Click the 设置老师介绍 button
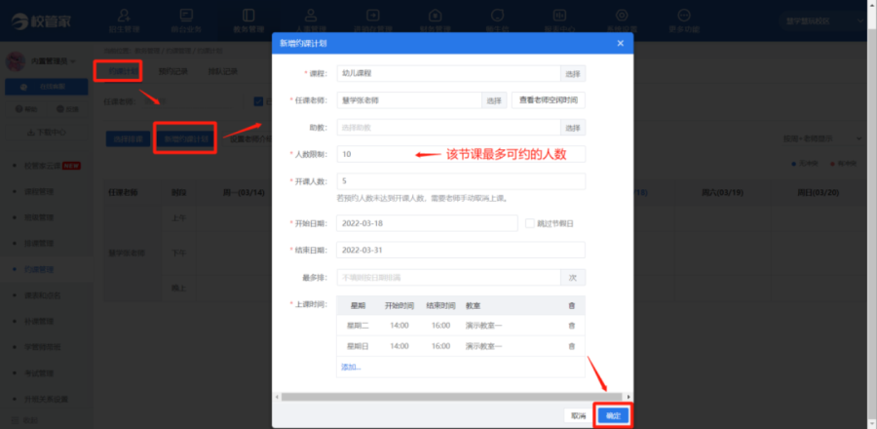Viewport: 877px width, 429px height. [x=251, y=138]
